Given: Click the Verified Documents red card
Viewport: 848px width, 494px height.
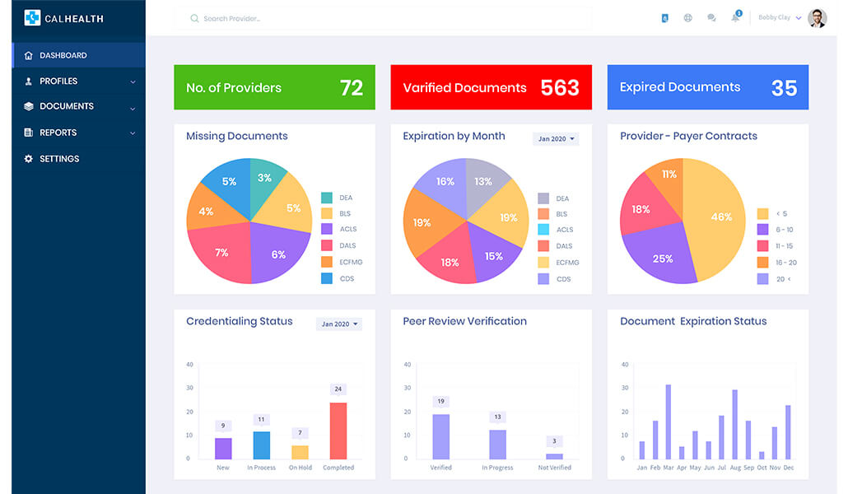Looking at the screenshot, I should coord(492,87).
